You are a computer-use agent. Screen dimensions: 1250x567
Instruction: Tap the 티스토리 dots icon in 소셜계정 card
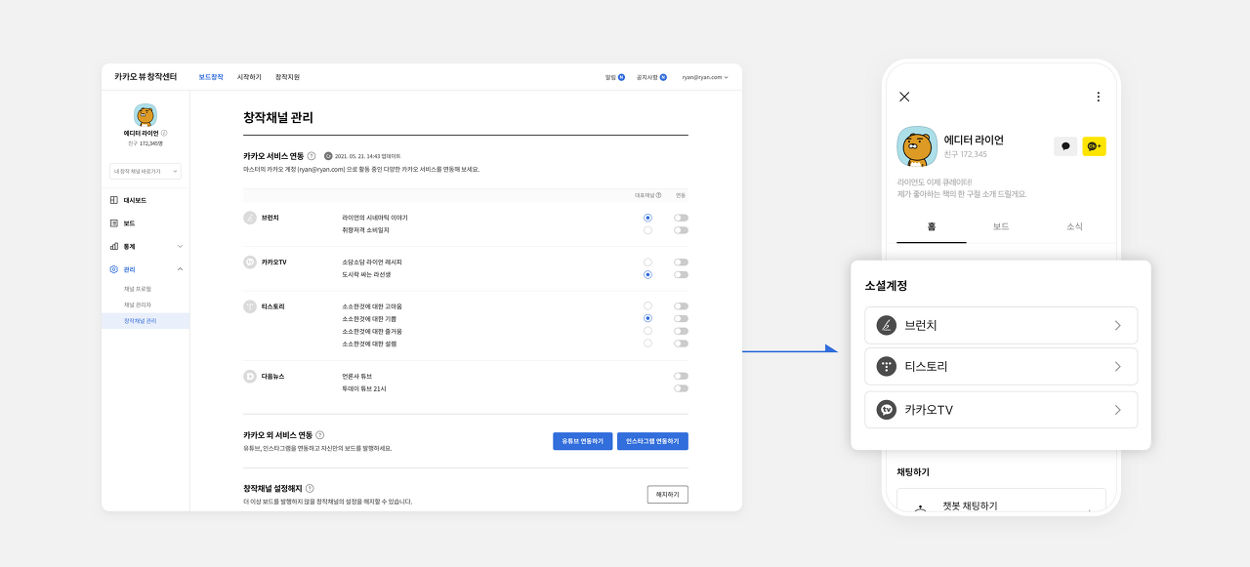pyautogui.click(x=886, y=367)
